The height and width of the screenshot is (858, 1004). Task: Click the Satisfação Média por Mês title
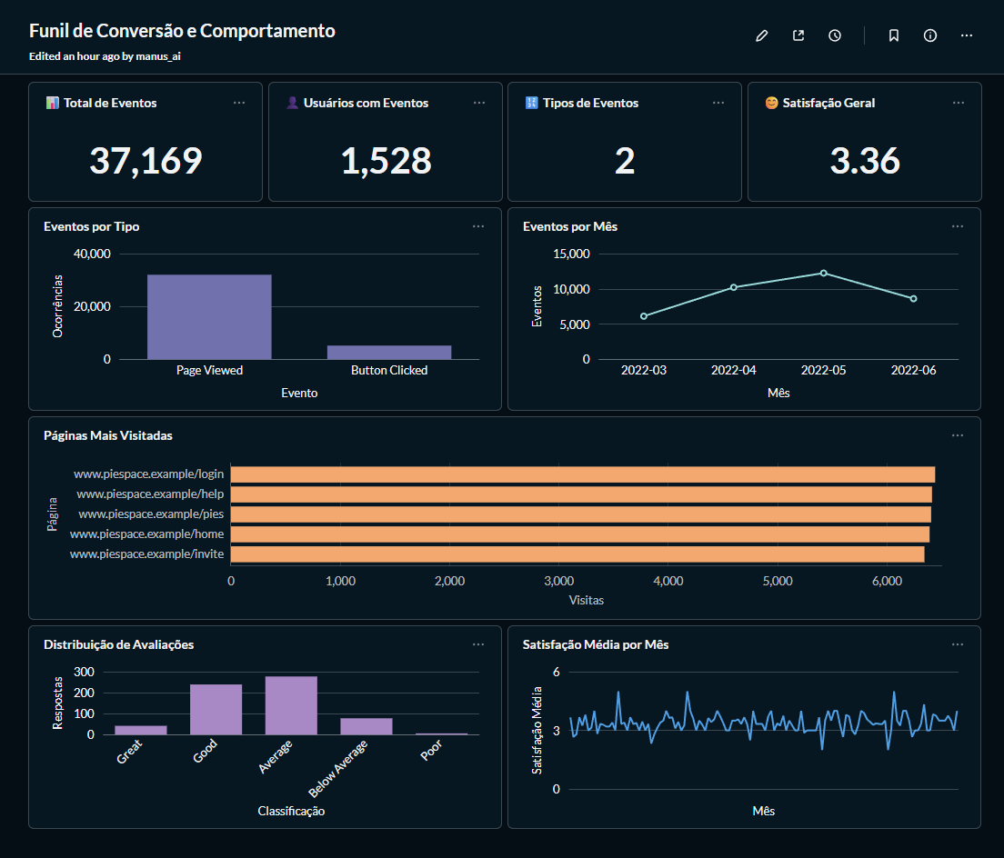click(596, 644)
